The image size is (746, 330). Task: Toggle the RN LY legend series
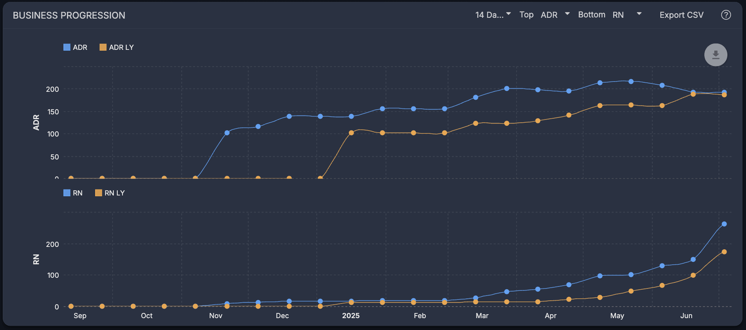(x=110, y=193)
